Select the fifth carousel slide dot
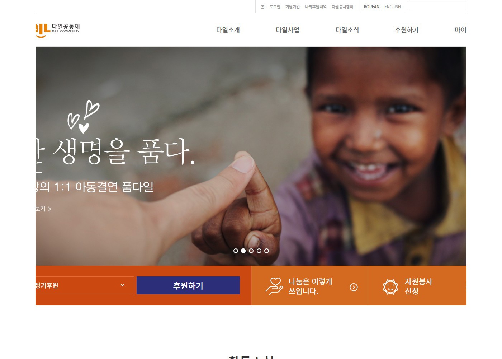502x359 pixels. coord(266,251)
